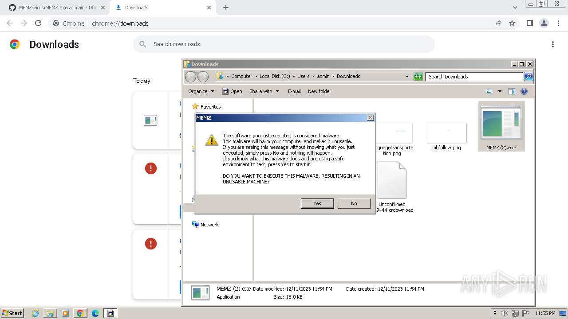Click Open in the Explorer toolbar
This screenshot has width=568, height=319.
pyautogui.click(x=232, y=91)
